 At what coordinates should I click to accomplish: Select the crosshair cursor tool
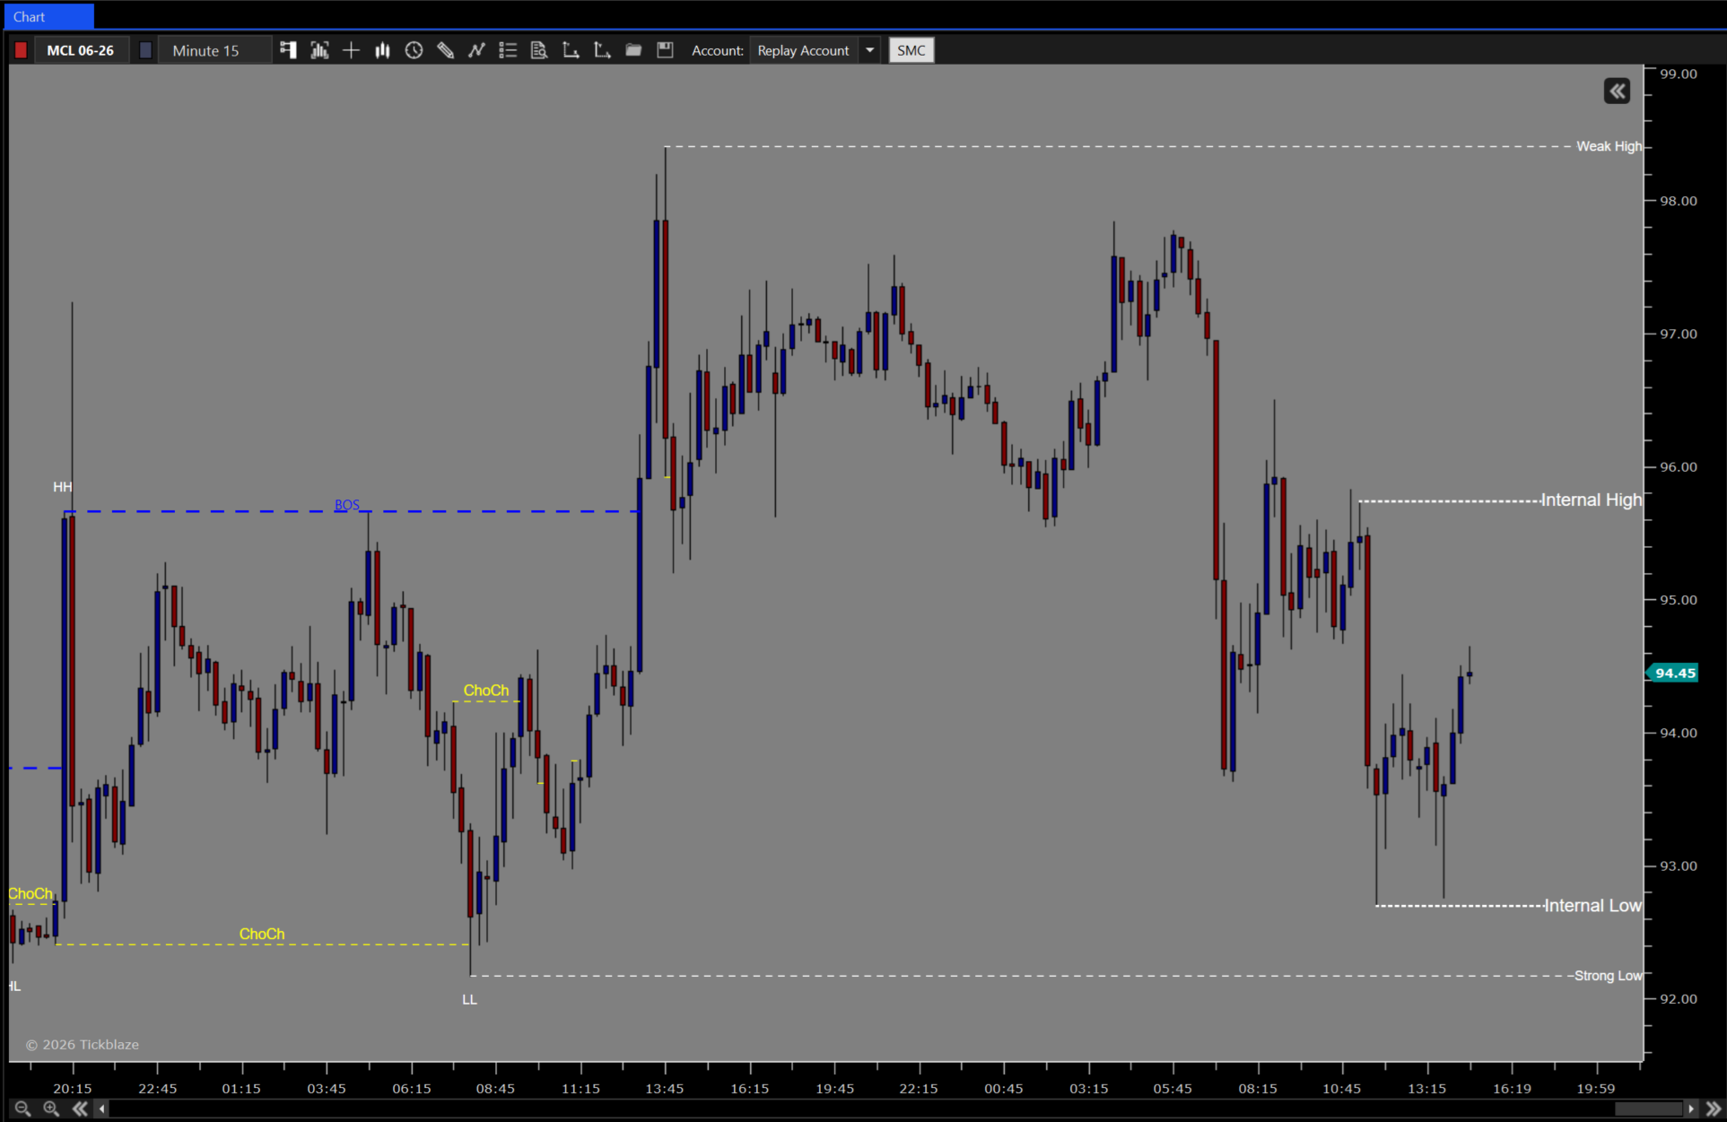351,50
